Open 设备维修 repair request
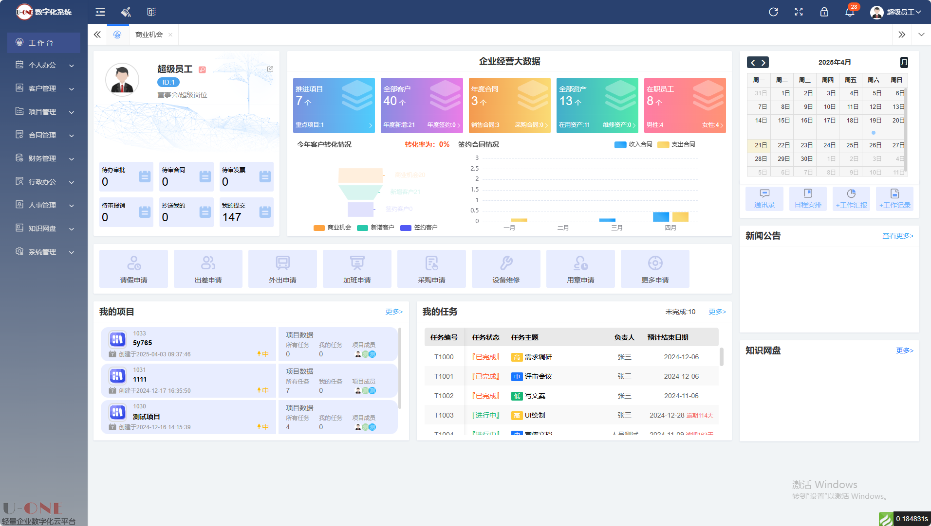The width and height of the screenshot is (931, 526). pyautogui.click(x=506, y=269)
